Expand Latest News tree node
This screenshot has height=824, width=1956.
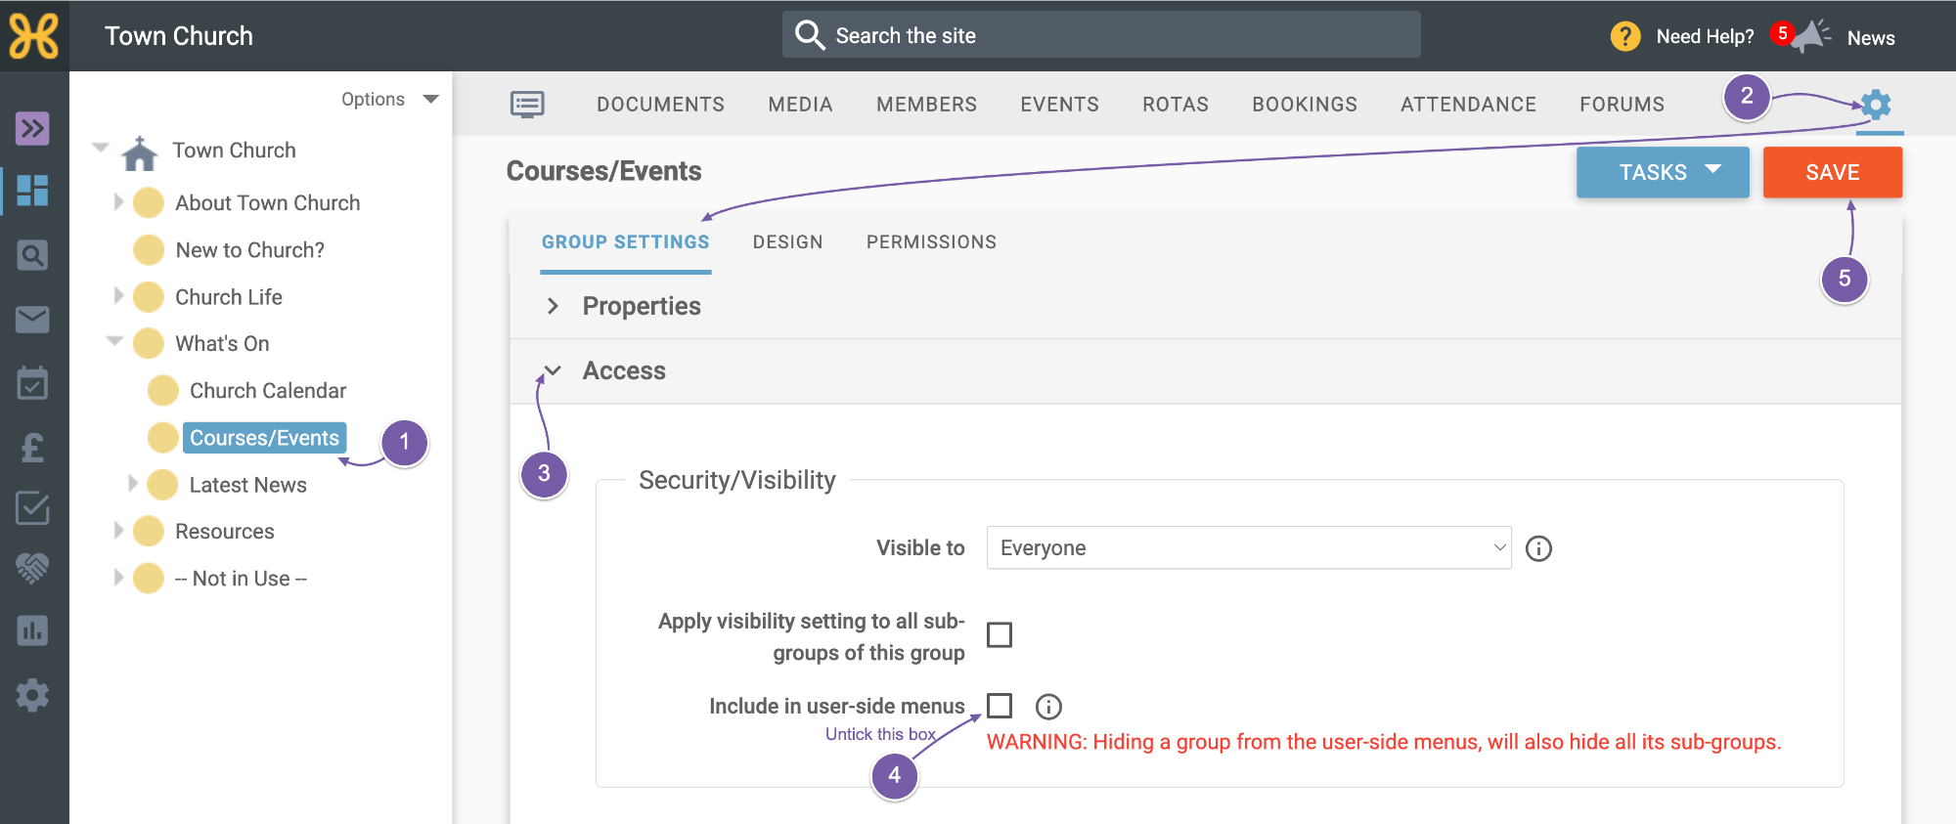(133, 484)
